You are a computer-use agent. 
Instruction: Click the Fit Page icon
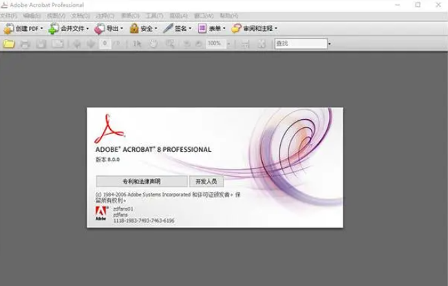pyautogui.click(x=262, y=44)
